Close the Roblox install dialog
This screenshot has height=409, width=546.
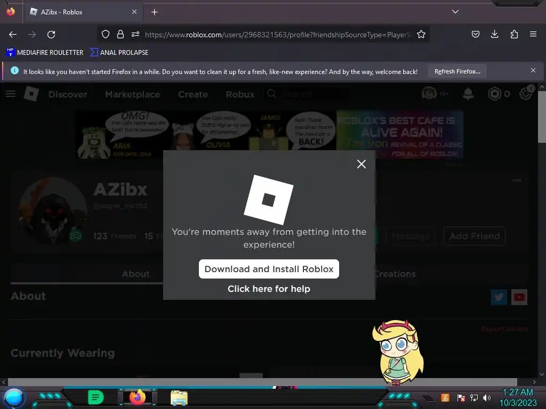(362, 164)
